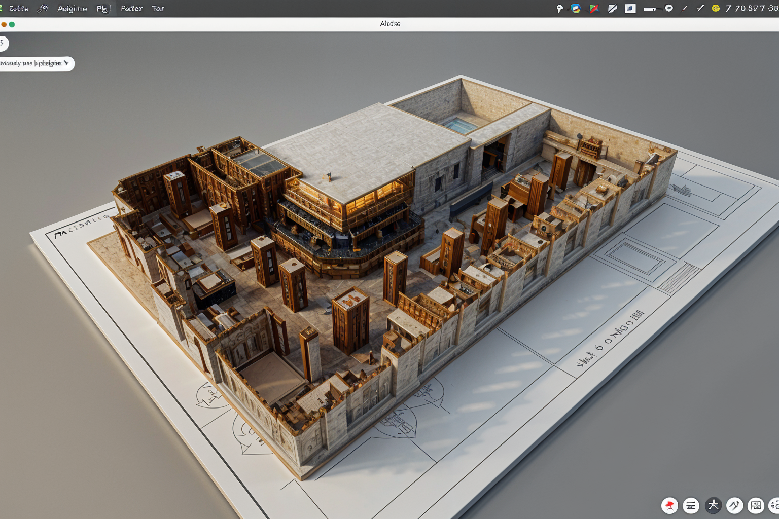
Task: Click the stacked-lines icon in bottom toolbar
Action: tap(691, 505)
